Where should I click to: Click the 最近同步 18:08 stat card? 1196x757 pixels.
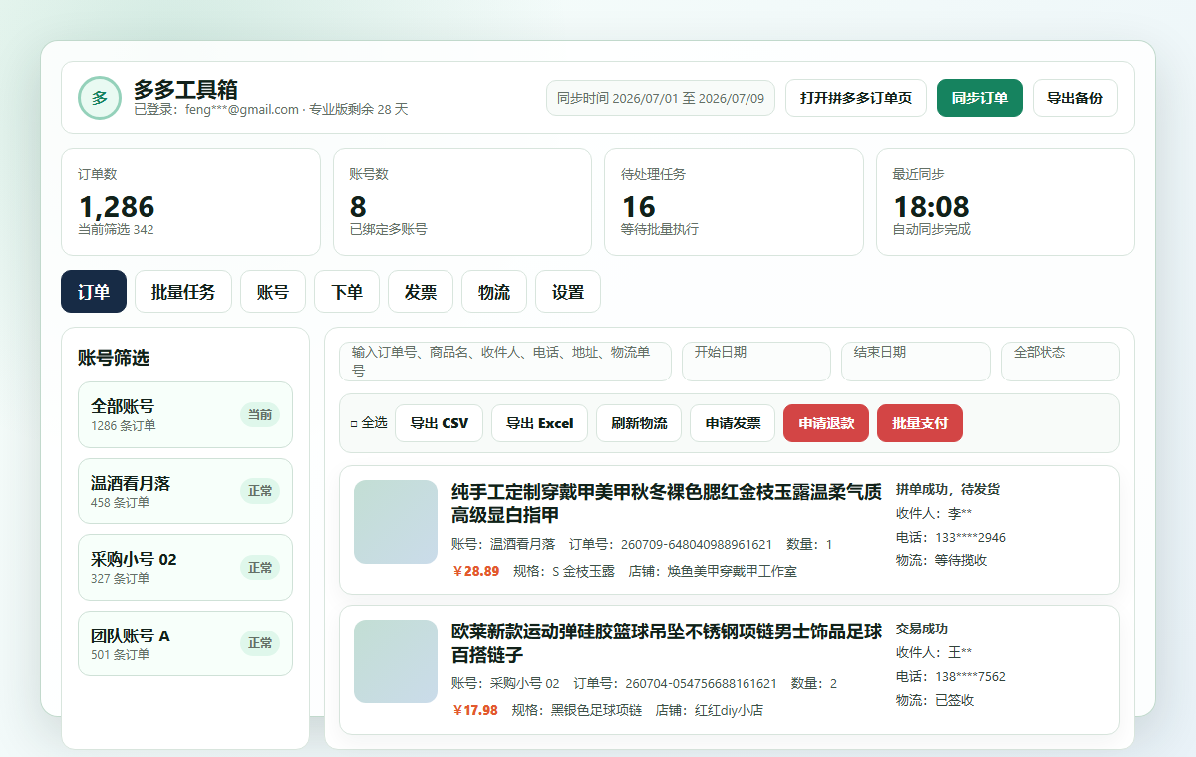point(1006,202)
